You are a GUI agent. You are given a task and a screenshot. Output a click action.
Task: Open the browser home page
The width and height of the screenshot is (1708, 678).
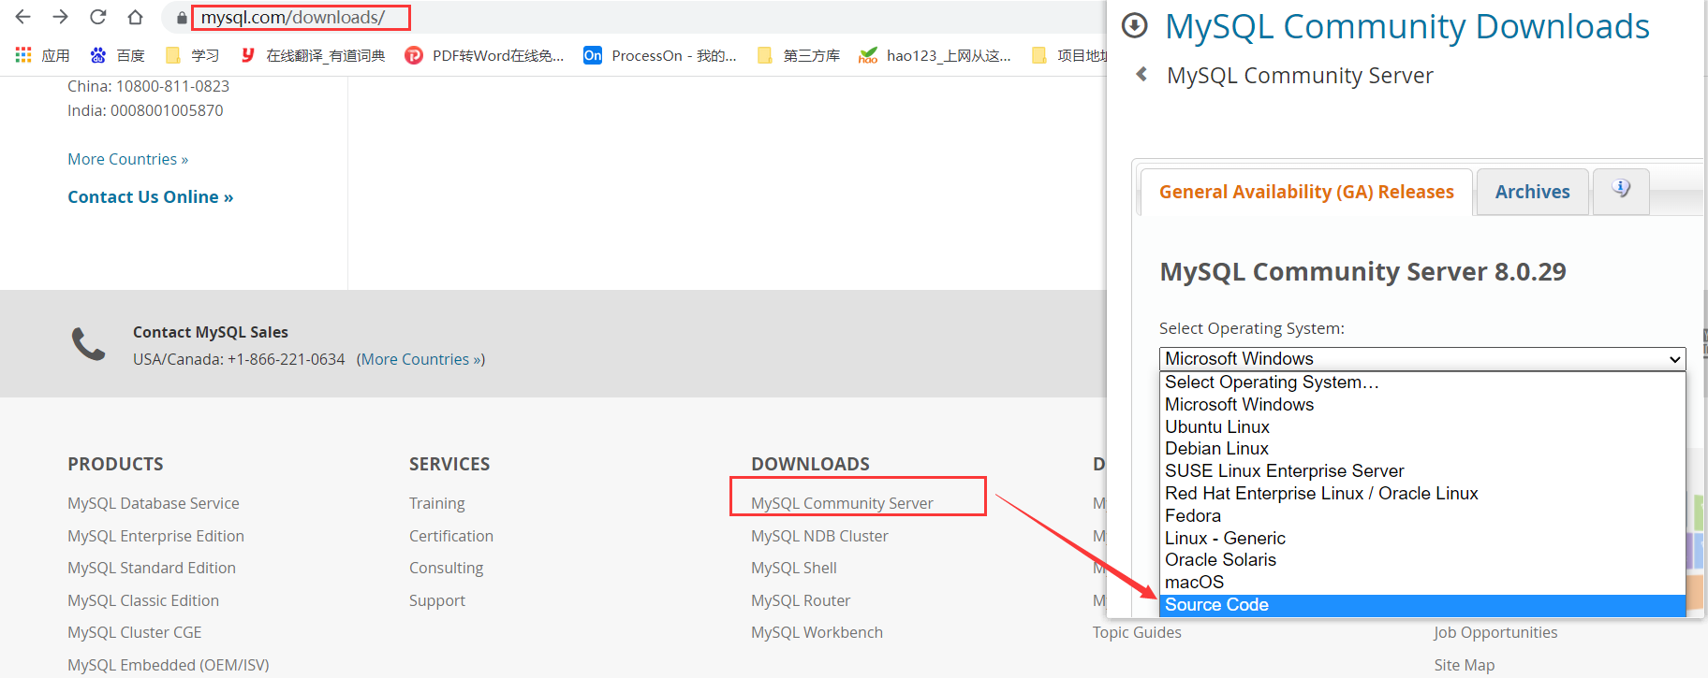click(x=136, y=17)
